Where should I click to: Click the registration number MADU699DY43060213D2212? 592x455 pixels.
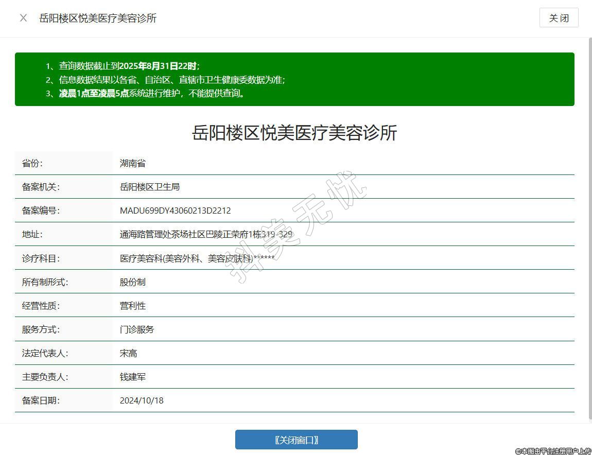pyautogui.click(x=175, y=211)
